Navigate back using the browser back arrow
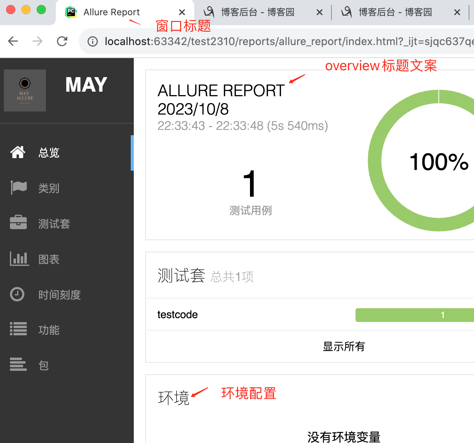474x443 pixels. (13, 41)
